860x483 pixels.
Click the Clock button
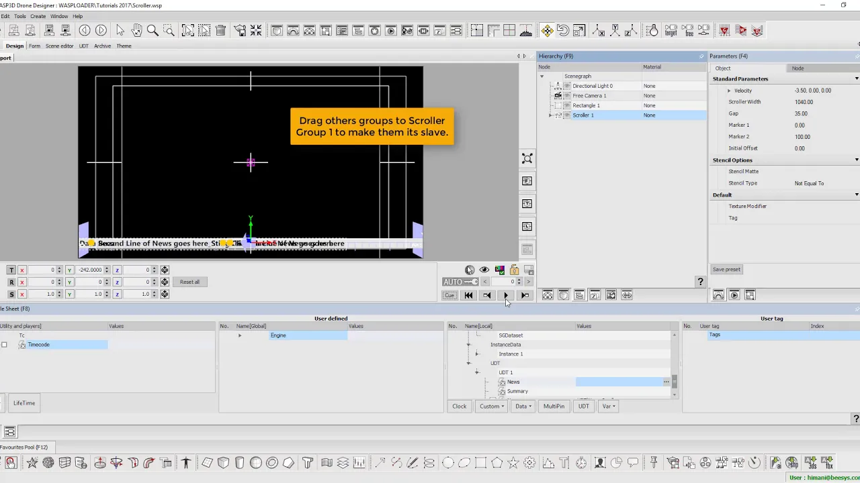click(460, 407)
